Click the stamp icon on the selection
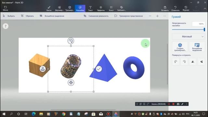 [43, 69]
